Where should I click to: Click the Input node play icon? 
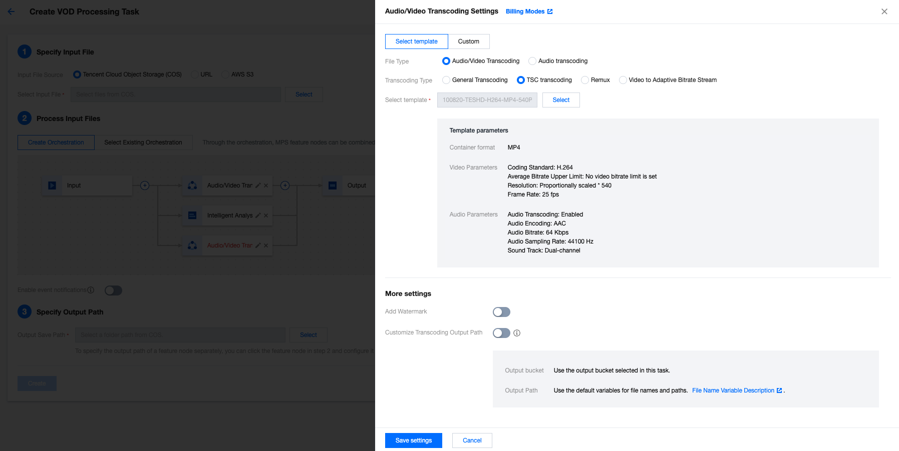point(52,185)
